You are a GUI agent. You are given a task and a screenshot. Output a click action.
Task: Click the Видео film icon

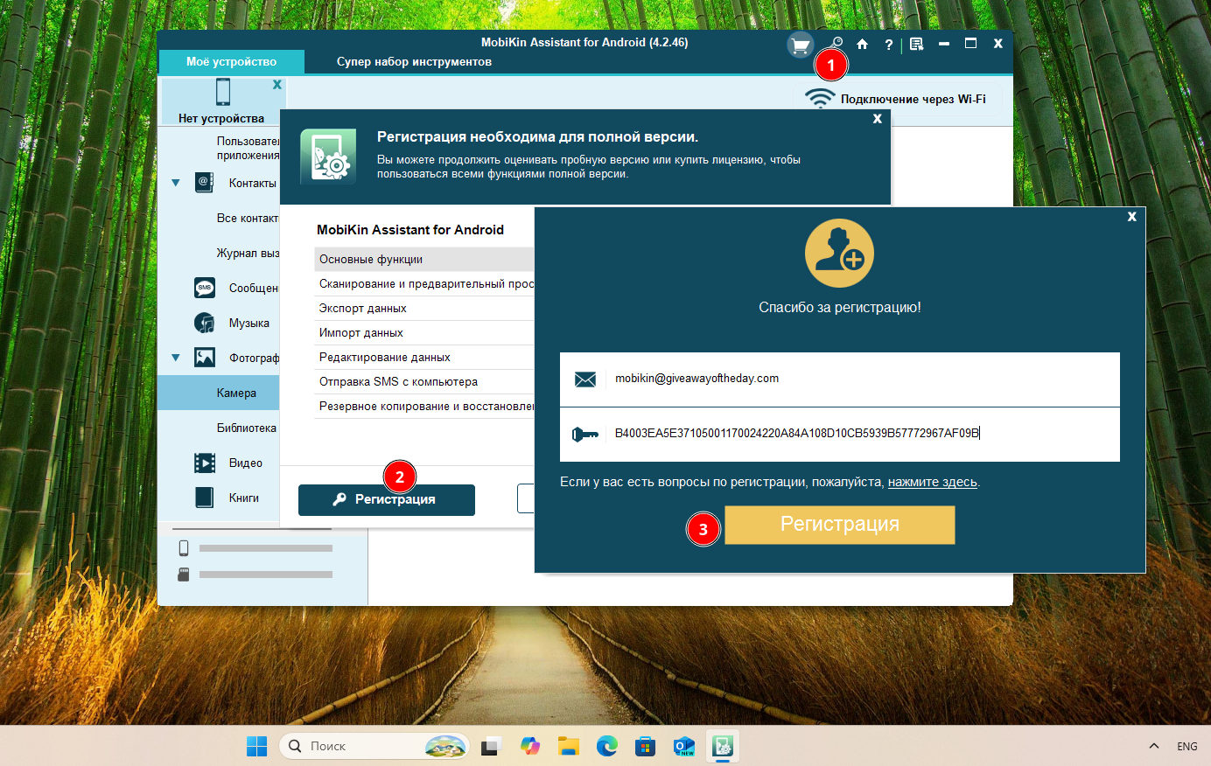pyautogui.click(x=205, y=463)
